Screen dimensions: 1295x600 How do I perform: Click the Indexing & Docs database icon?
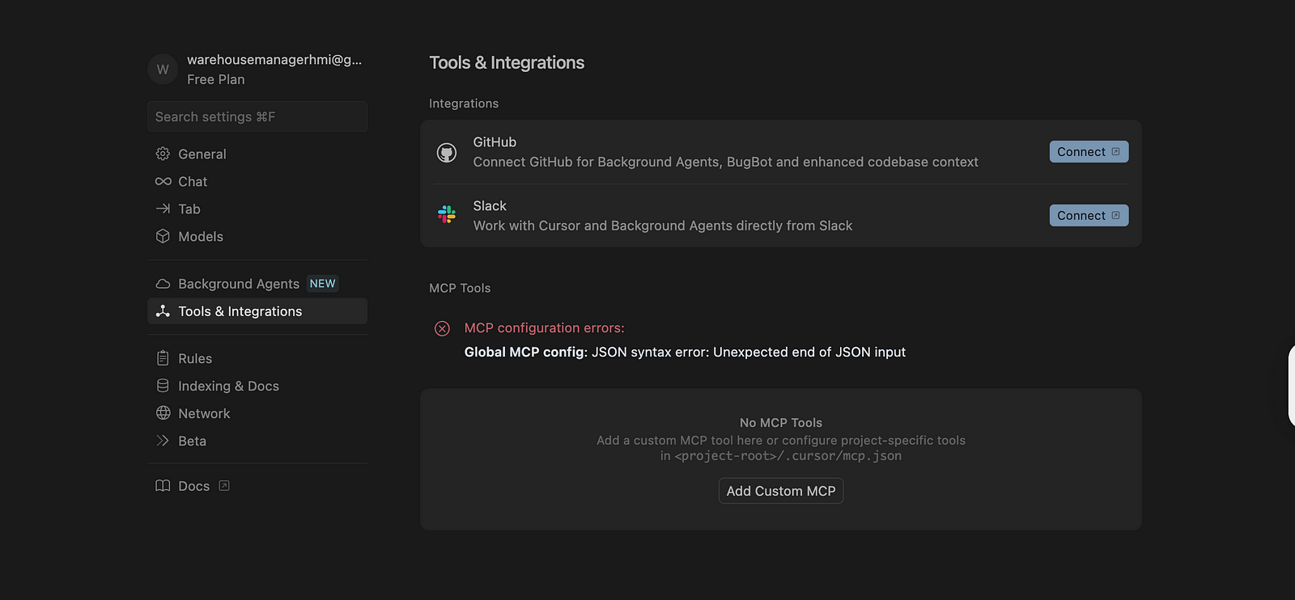point(163,386)
